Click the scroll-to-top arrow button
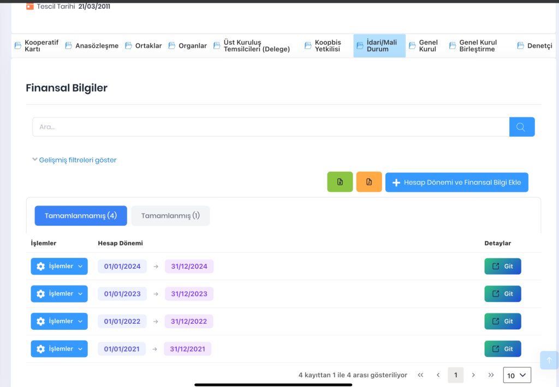 pyautogui.click(x=549, y=360)
